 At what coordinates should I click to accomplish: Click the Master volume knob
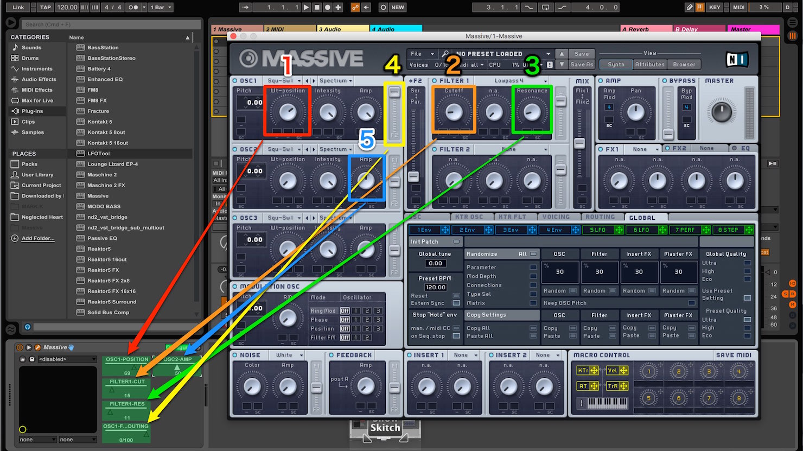[721, 112]
